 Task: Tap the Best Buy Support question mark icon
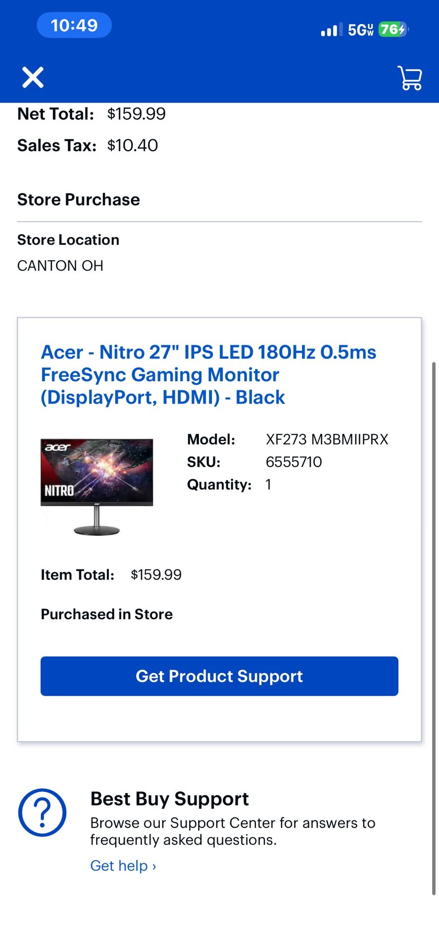point(42,813)
